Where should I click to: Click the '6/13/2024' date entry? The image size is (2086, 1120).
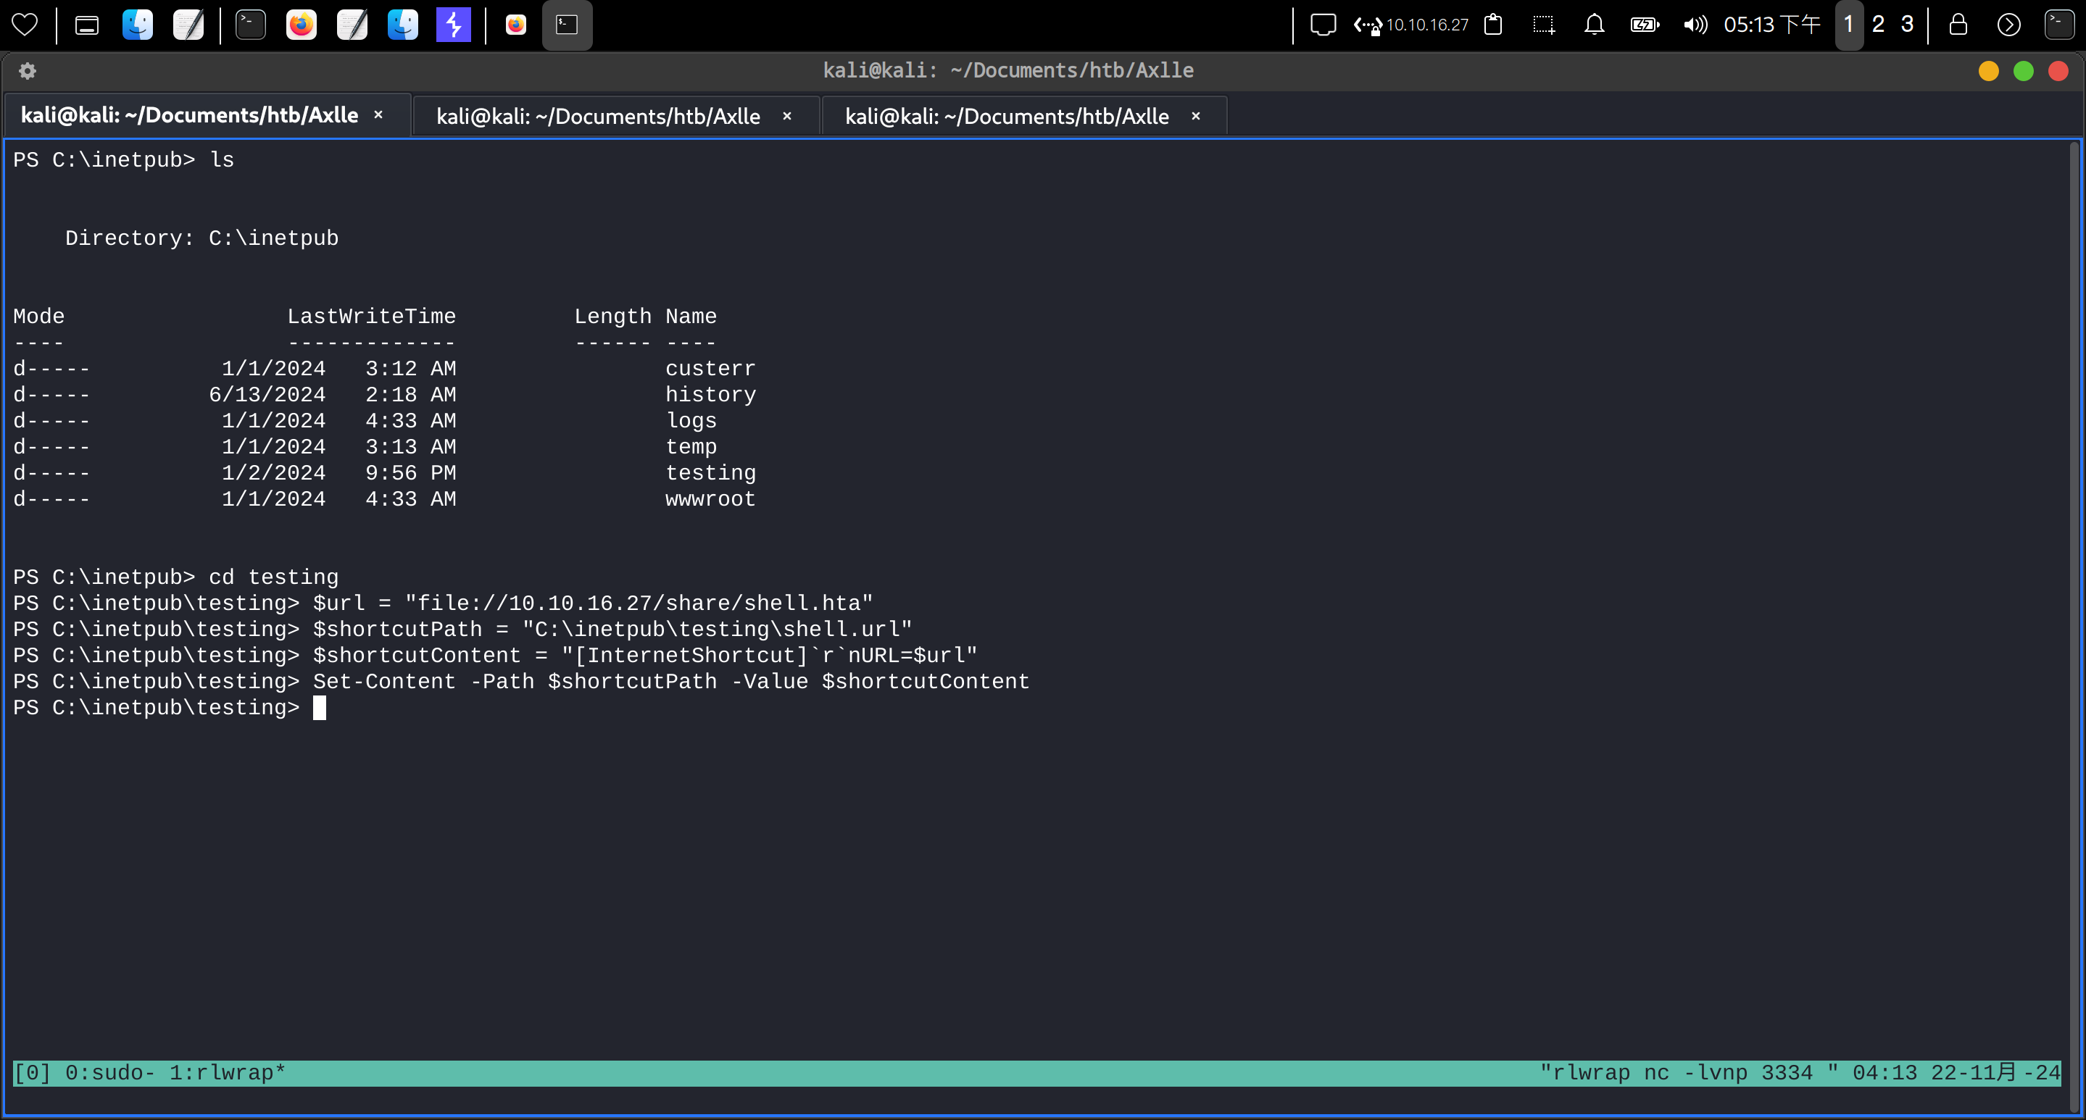tap(267, 395)
